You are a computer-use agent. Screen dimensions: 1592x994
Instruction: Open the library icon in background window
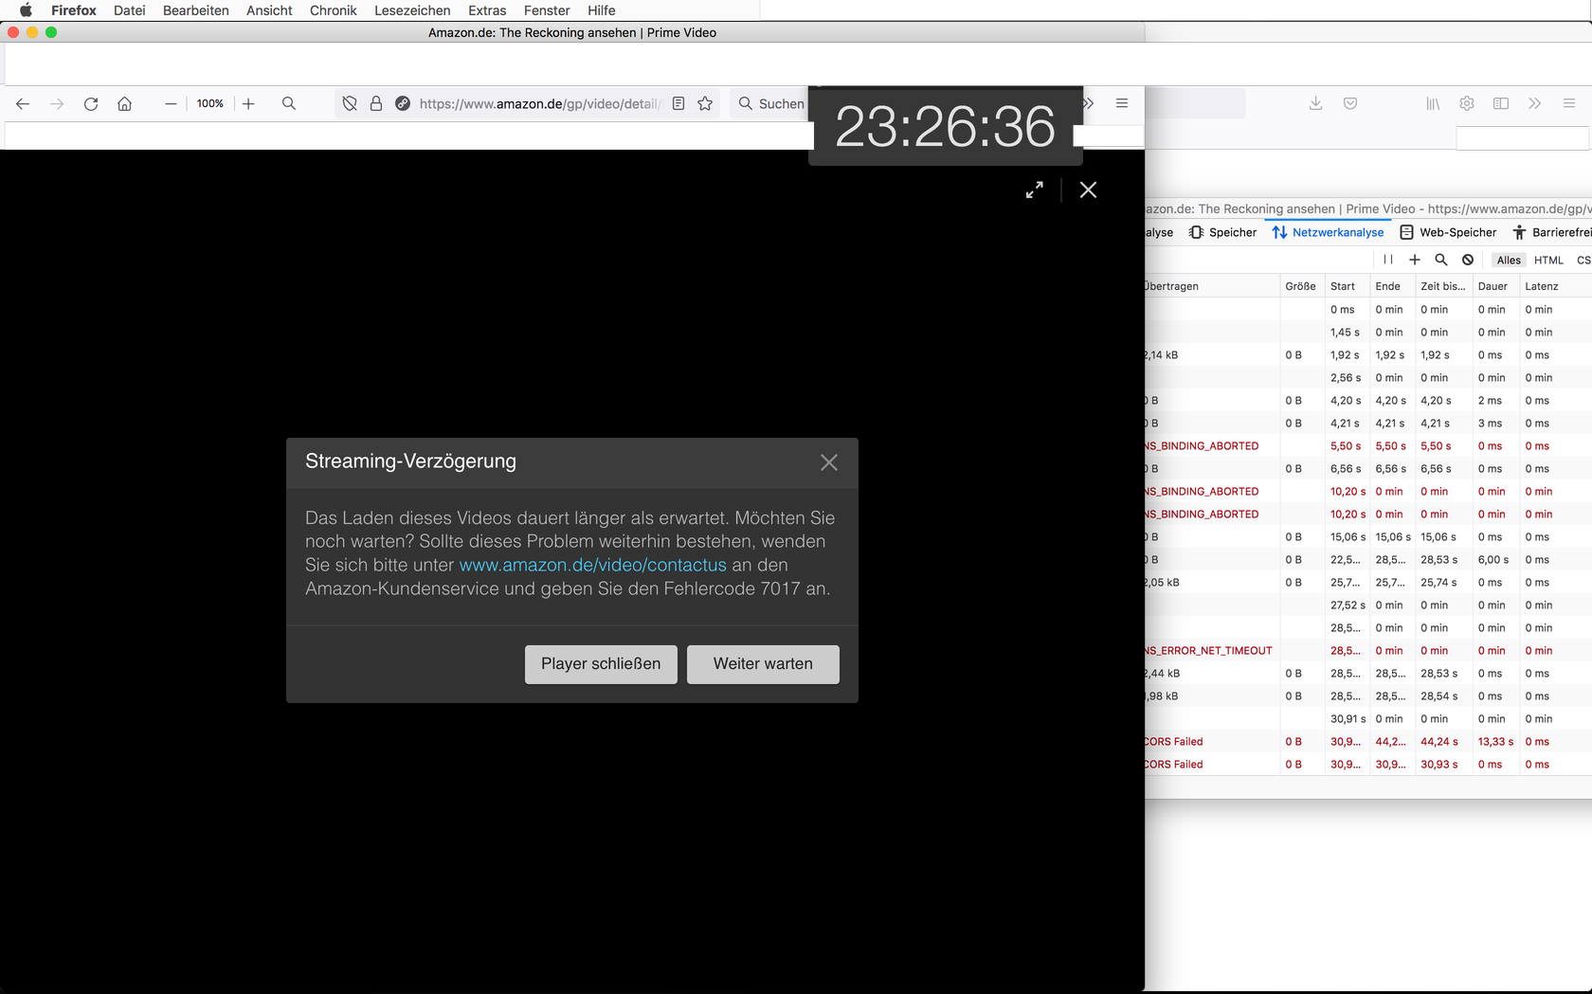(1433, 103)
